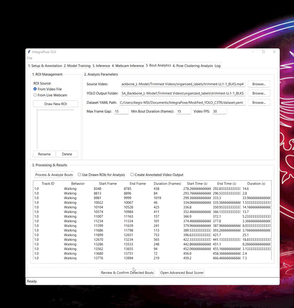Browse for the Dataset YAML file
294x308 pixels.
(259, 102)
